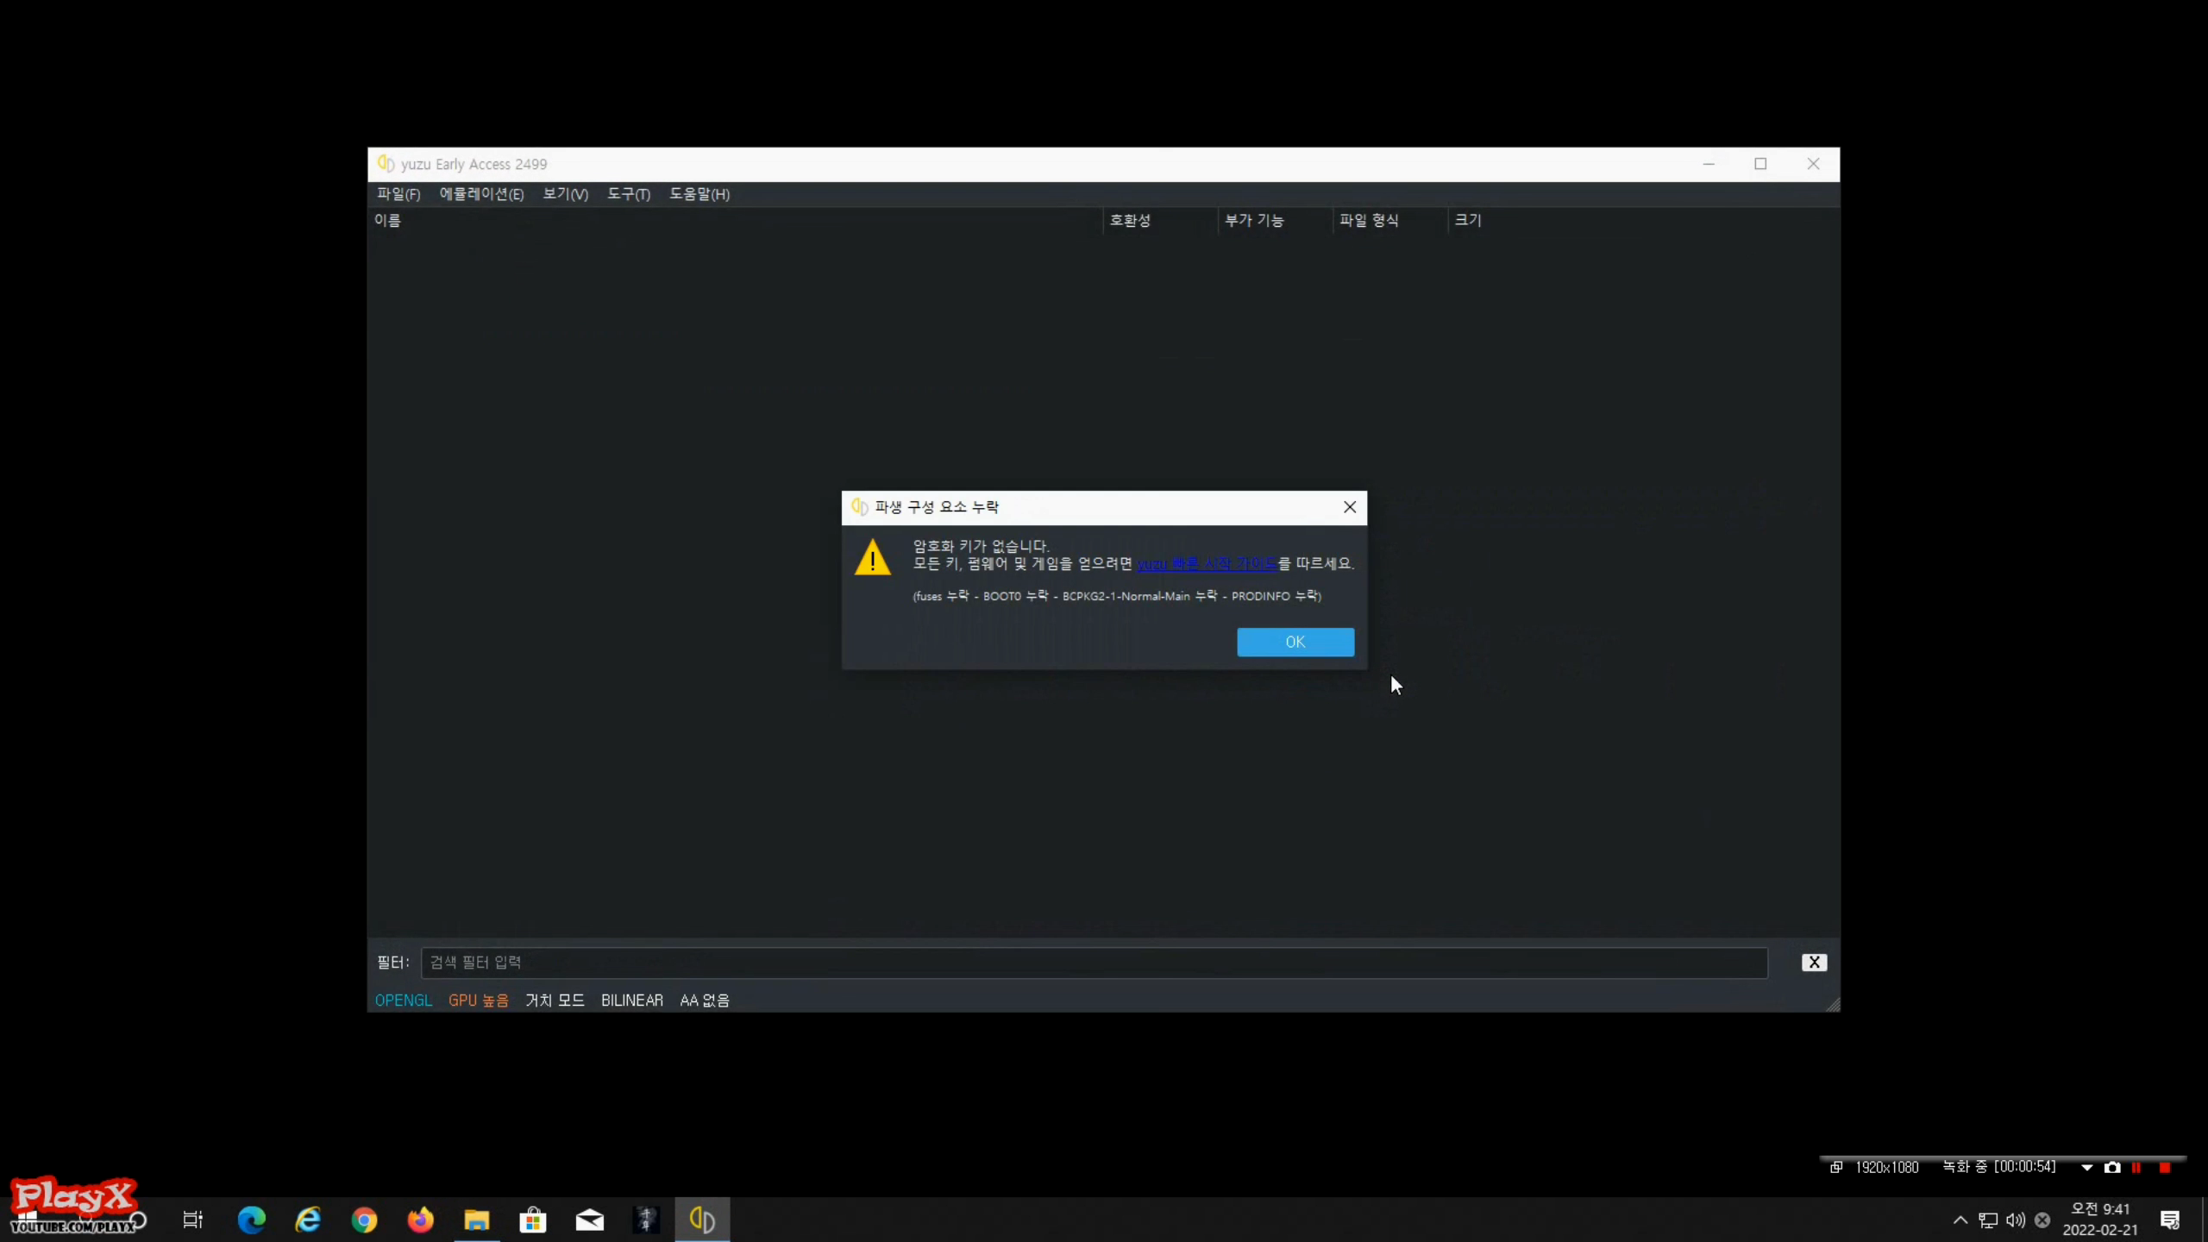This screenshot has width=2208, height=1242.
Task: Expand the system tray hidden icons
Action: 1960,1220
